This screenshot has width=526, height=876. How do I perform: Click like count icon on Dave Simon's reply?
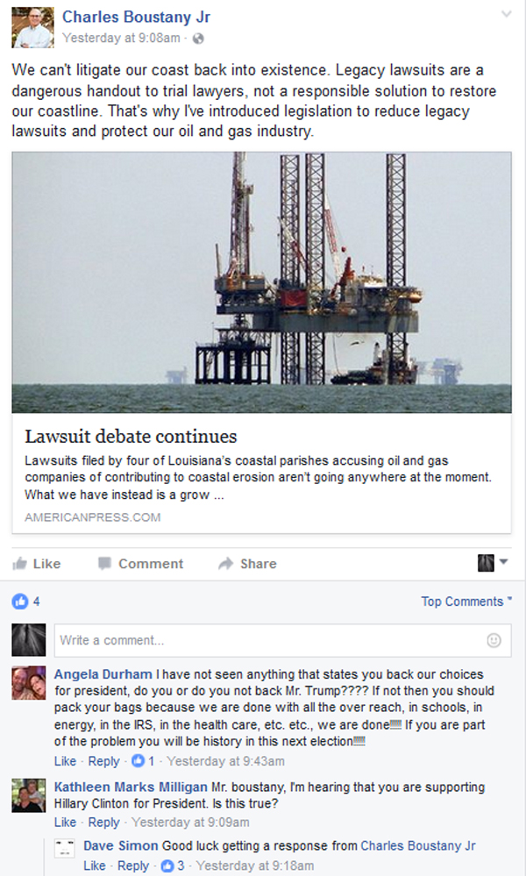[167, 866]
